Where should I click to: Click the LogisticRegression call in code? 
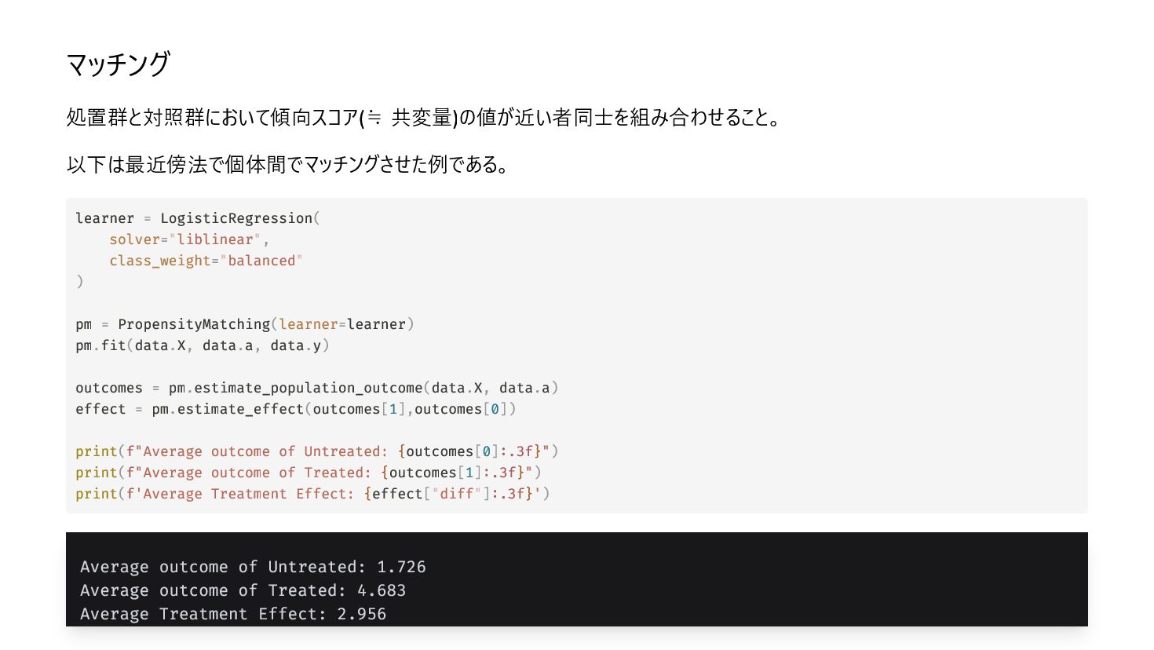tap(240, 218)
